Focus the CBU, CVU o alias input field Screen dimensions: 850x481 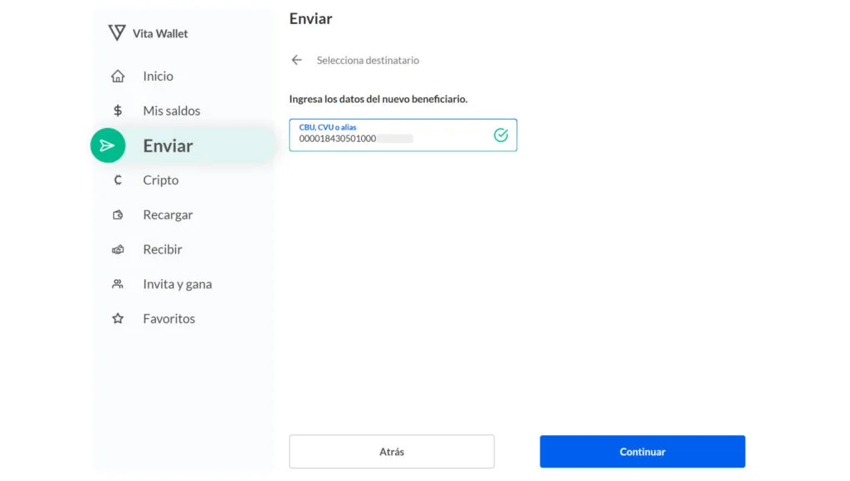[x=403, y=135]
